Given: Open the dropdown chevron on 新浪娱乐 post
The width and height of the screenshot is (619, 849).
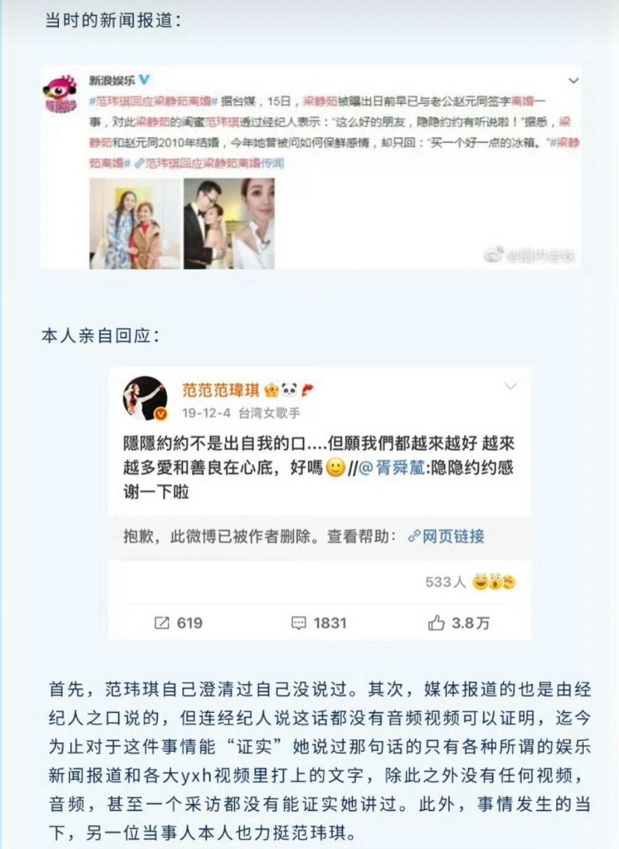Looking at the screenshot, I should pyautogui.click(x=573, y=80).
